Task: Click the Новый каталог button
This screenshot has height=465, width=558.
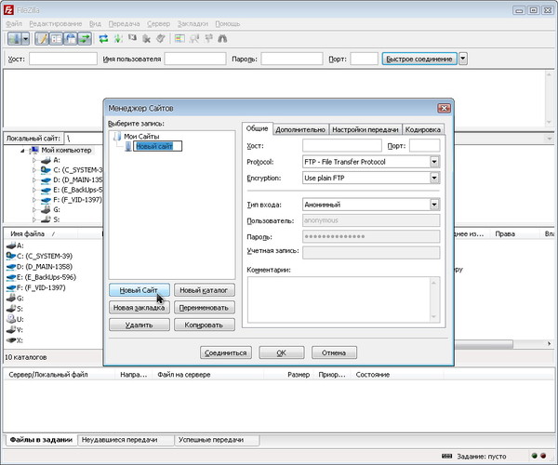Action: [x=205, y=290]
